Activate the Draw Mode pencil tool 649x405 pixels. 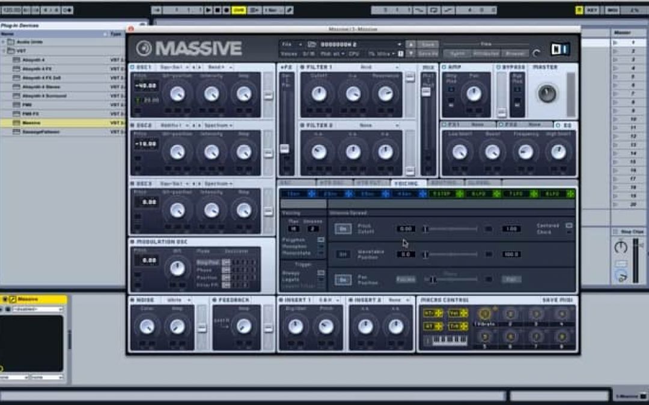pyautogui.click(x=290, y=10)
